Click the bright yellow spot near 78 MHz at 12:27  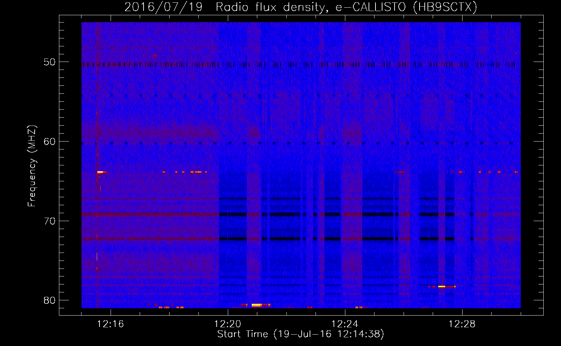(441, 286)
